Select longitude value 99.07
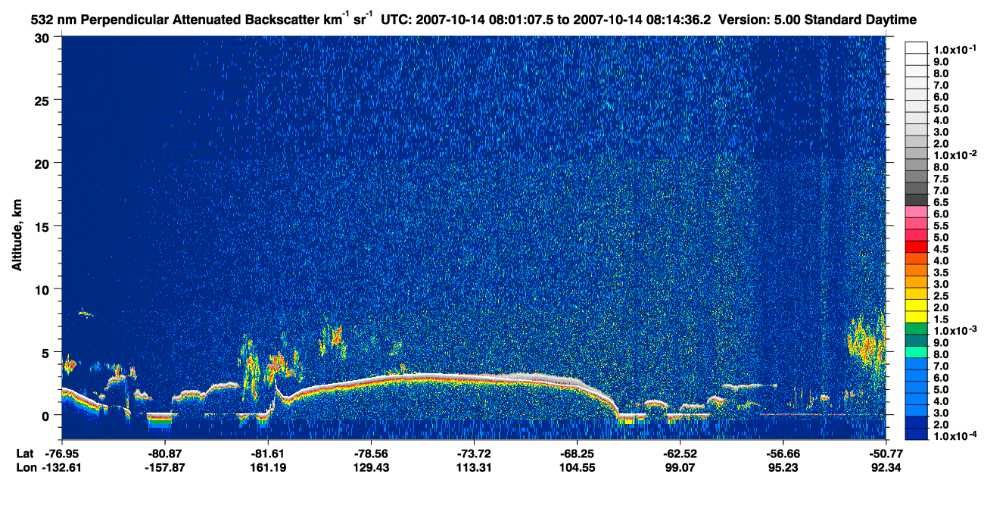 point(680,467)
